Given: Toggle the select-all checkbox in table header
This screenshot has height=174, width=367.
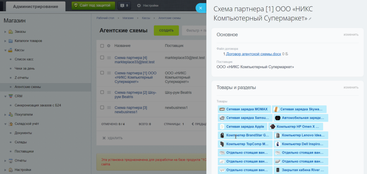Looking at the screenshot, I should [x=102, y=46].
